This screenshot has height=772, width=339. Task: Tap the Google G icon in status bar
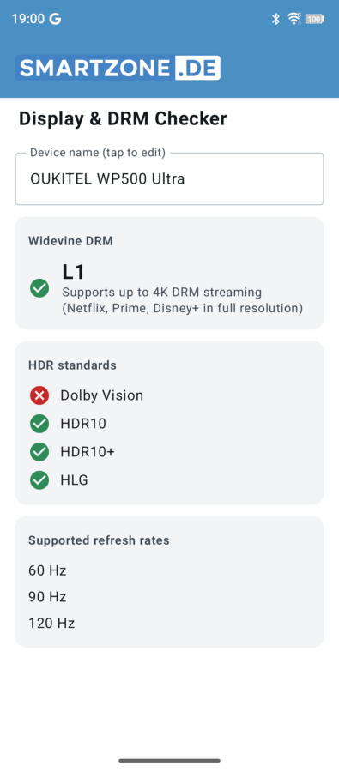(x=55, y=19)
